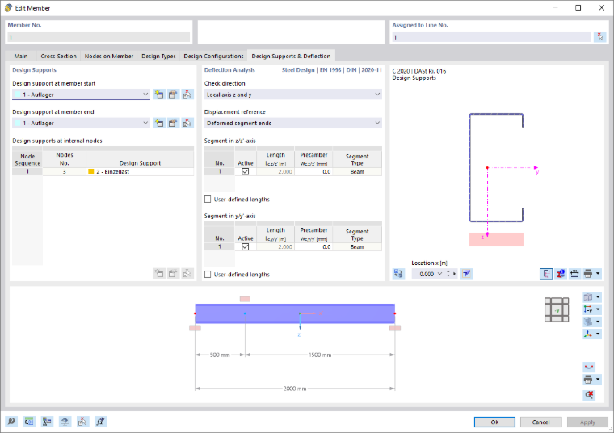
Task: Toggle Active checkbox for y/y'-axis segment 1
Action: 246,246
